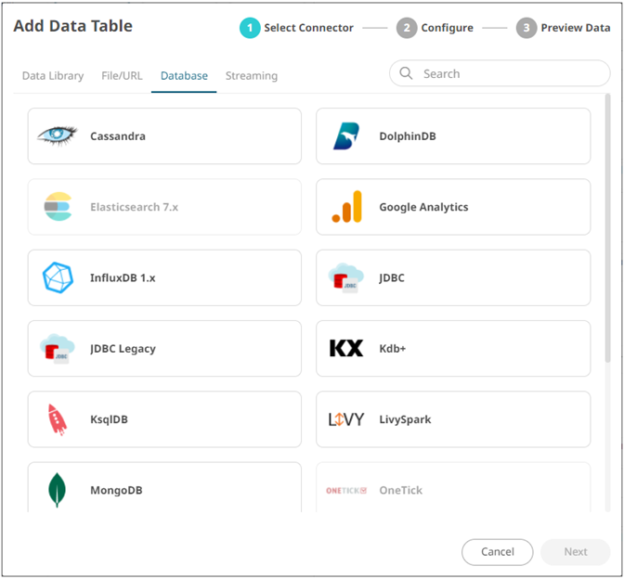Click step 1 Select Connector circle

coord(250,28)
